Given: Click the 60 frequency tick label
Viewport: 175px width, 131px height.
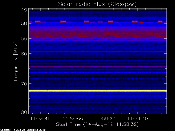Looking at the screenshot, I should click(x=24, y=53).
